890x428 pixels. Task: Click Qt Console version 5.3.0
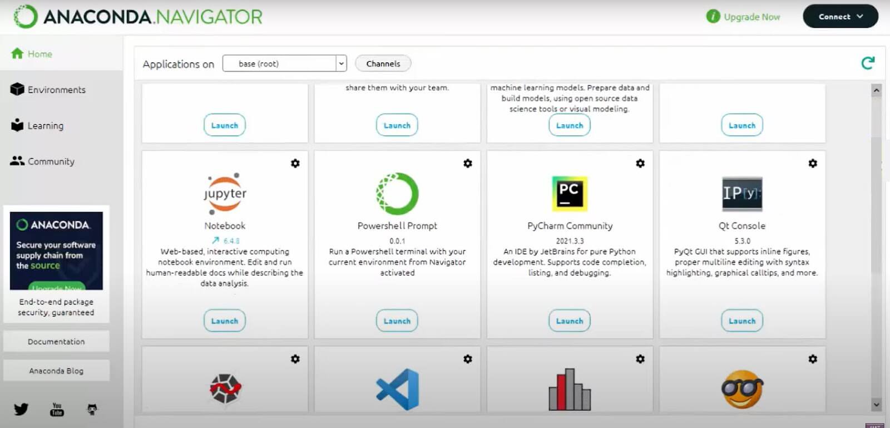click(742, 241)
